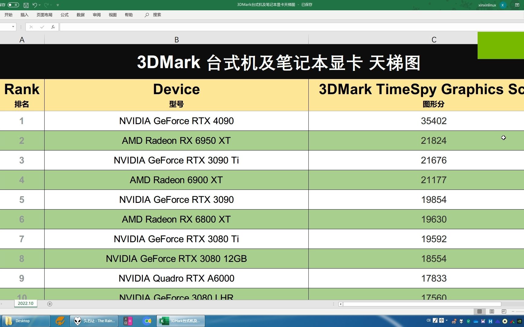Open the 公式 ribbon tab
Screen dimensions: 524x327
[65, 15]
